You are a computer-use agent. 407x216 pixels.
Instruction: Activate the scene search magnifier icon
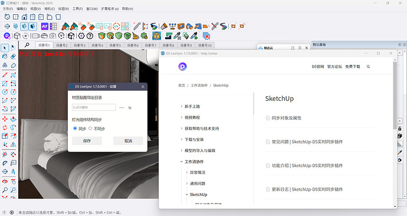(x=27, y=45)
